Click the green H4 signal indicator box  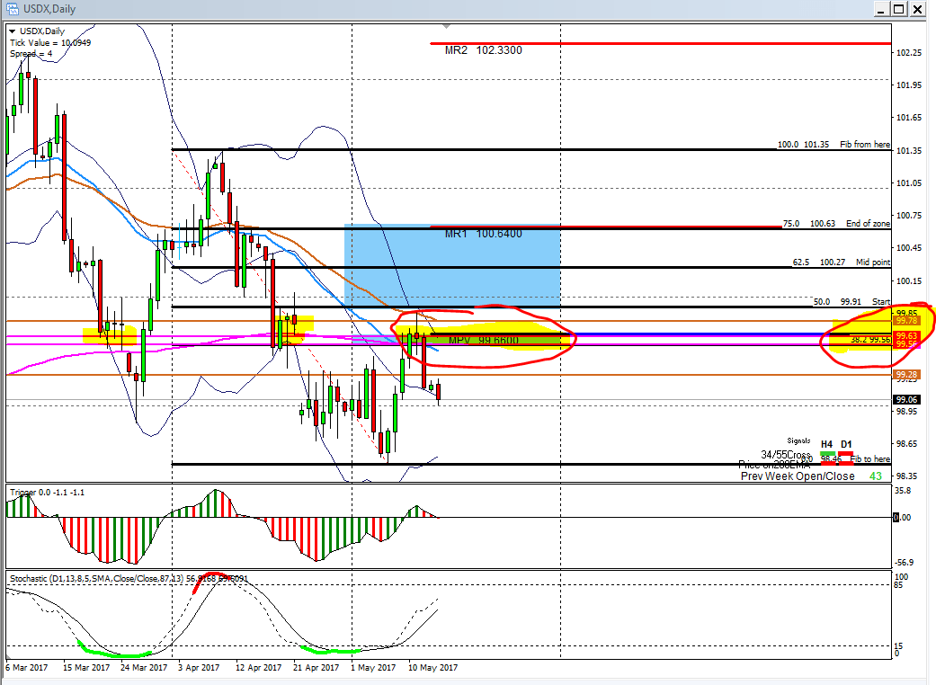tap(826, 454)
